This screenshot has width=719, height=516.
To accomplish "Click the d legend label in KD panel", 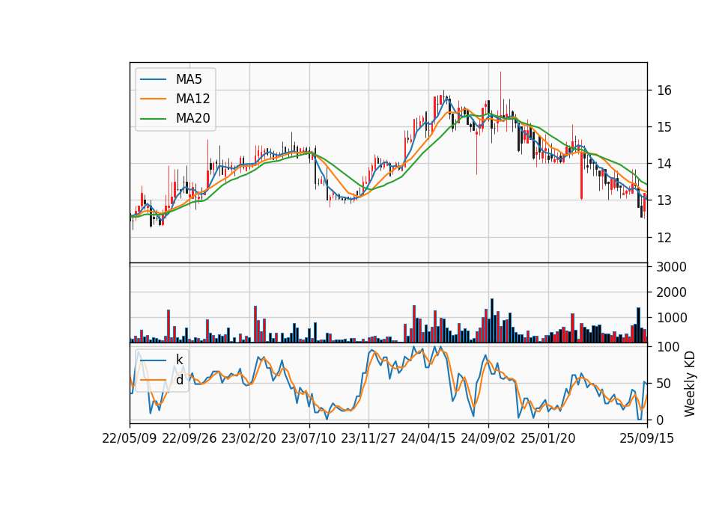I will [x=179, y=380].
